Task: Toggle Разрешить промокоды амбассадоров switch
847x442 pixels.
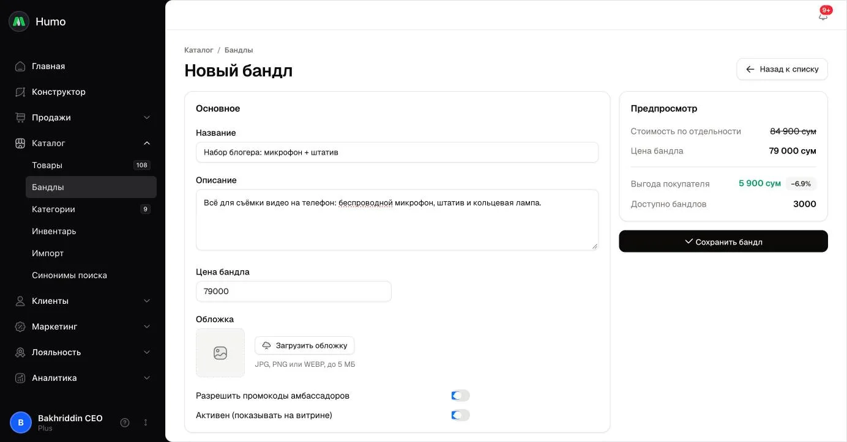Action: [x=460, y=396]
